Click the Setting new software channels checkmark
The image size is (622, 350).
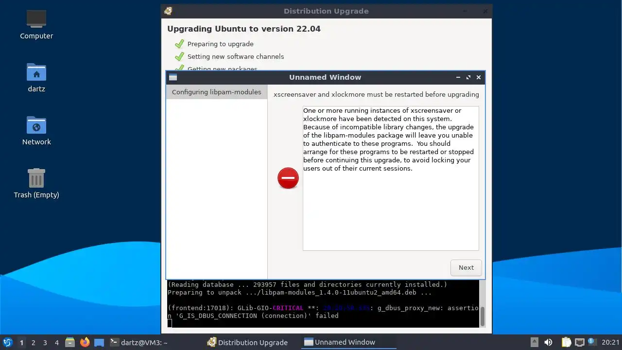pos(179,56)
